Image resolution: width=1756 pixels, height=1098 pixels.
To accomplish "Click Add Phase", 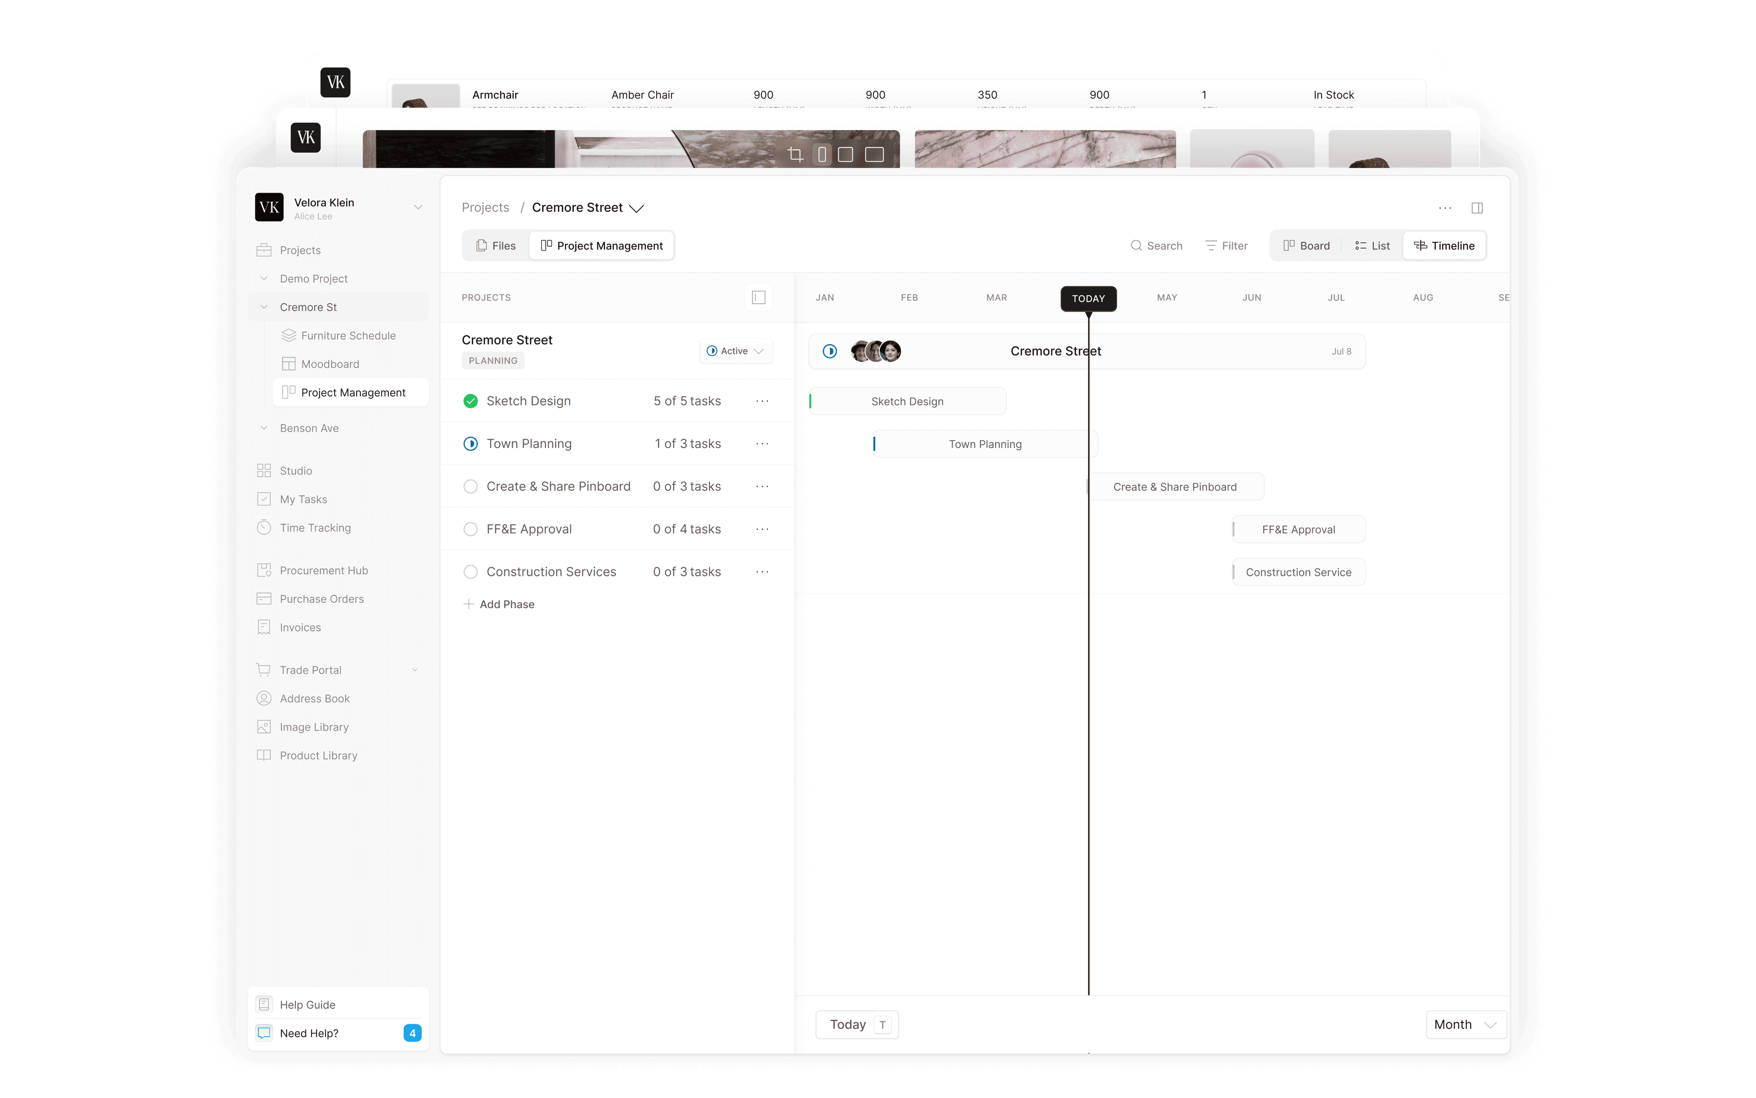I will click(499, 604).
